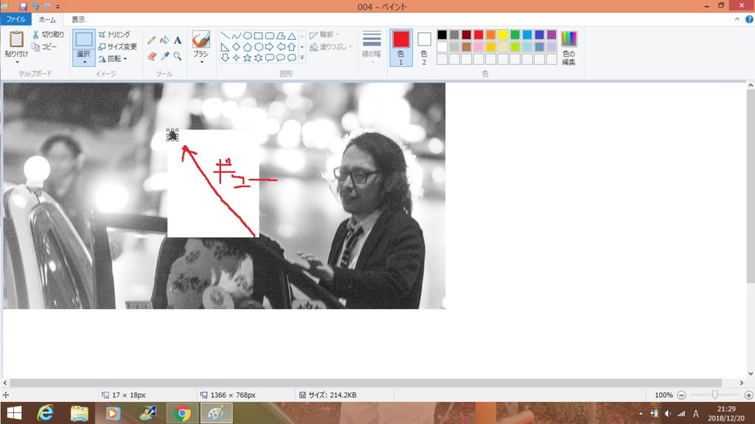Switch to the View (表示) tab
This screenshot has width=755, height=424.
click(78, 19)
